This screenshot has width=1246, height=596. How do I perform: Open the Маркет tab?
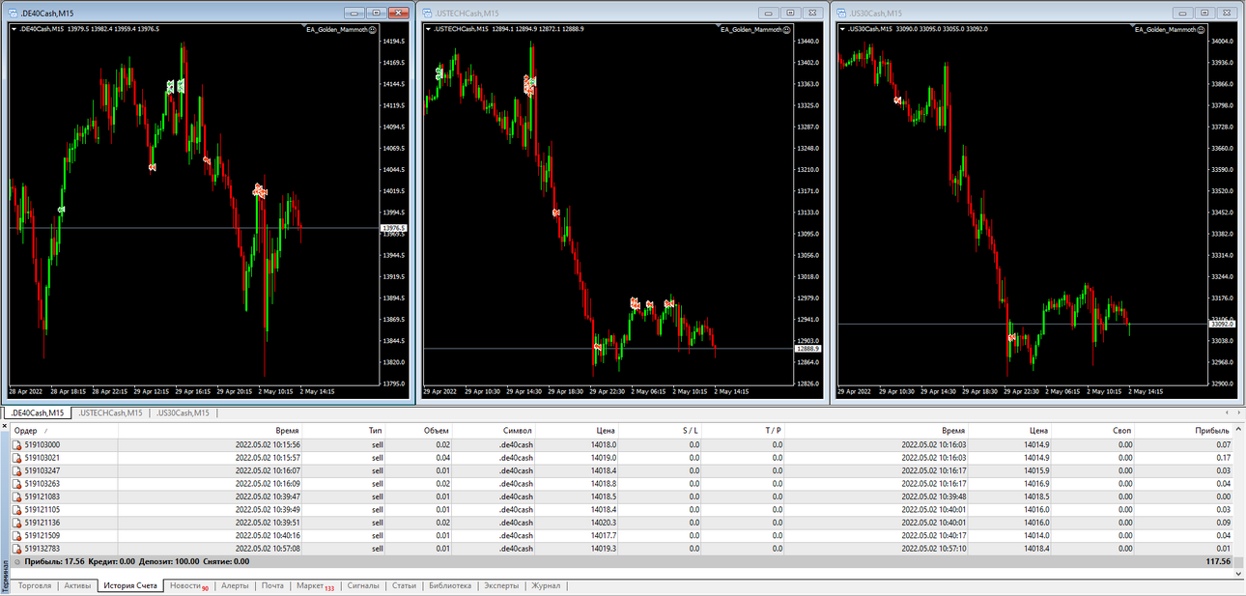[x=315, y=585]
